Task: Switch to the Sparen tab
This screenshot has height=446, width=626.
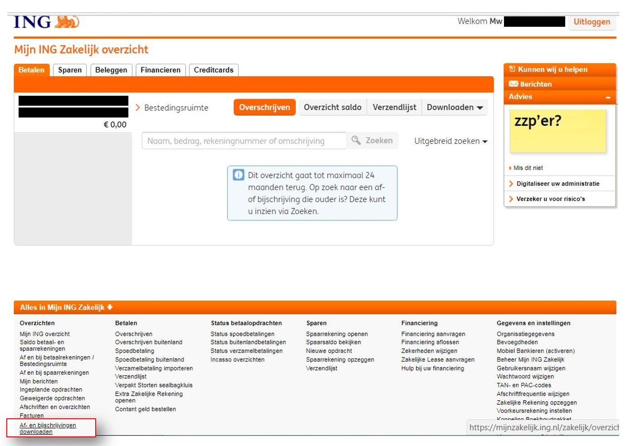Action: point(70,70)
